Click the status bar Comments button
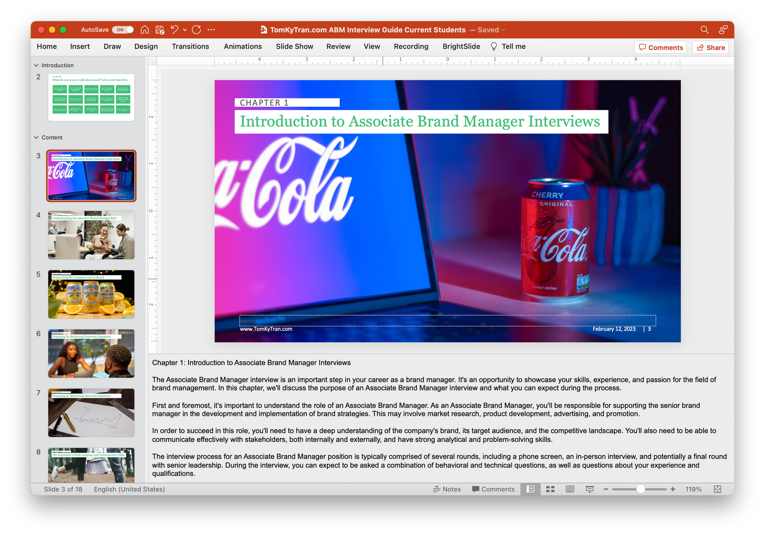This screenshot has height=536, width=765. pos(493,489)
